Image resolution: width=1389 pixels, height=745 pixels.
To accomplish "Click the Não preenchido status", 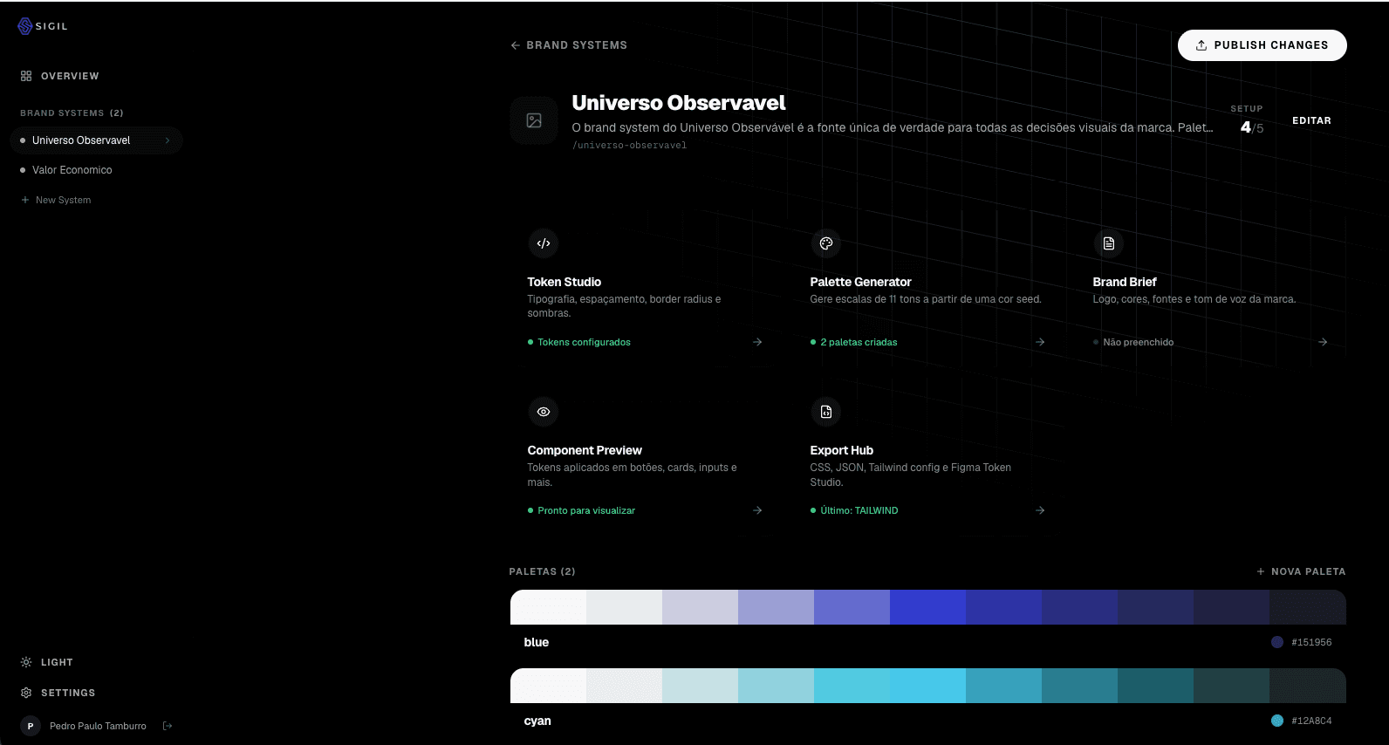I will 1133,342.
